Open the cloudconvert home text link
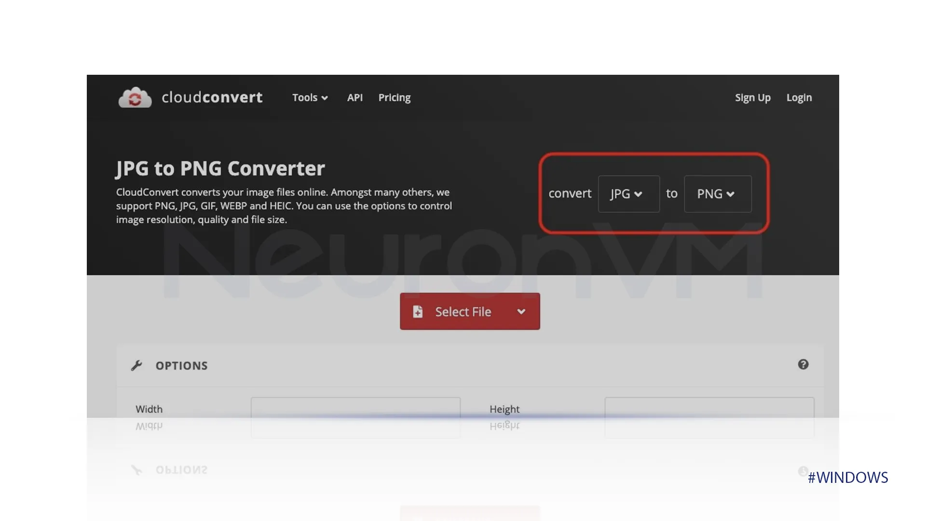Viewport: 926px width, 521px height. [x=212, y=97]
